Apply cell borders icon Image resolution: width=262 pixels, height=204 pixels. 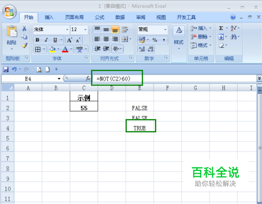click(x=38, y=49)
